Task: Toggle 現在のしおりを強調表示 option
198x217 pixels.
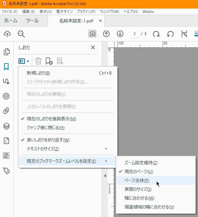Action: [68, 119]
